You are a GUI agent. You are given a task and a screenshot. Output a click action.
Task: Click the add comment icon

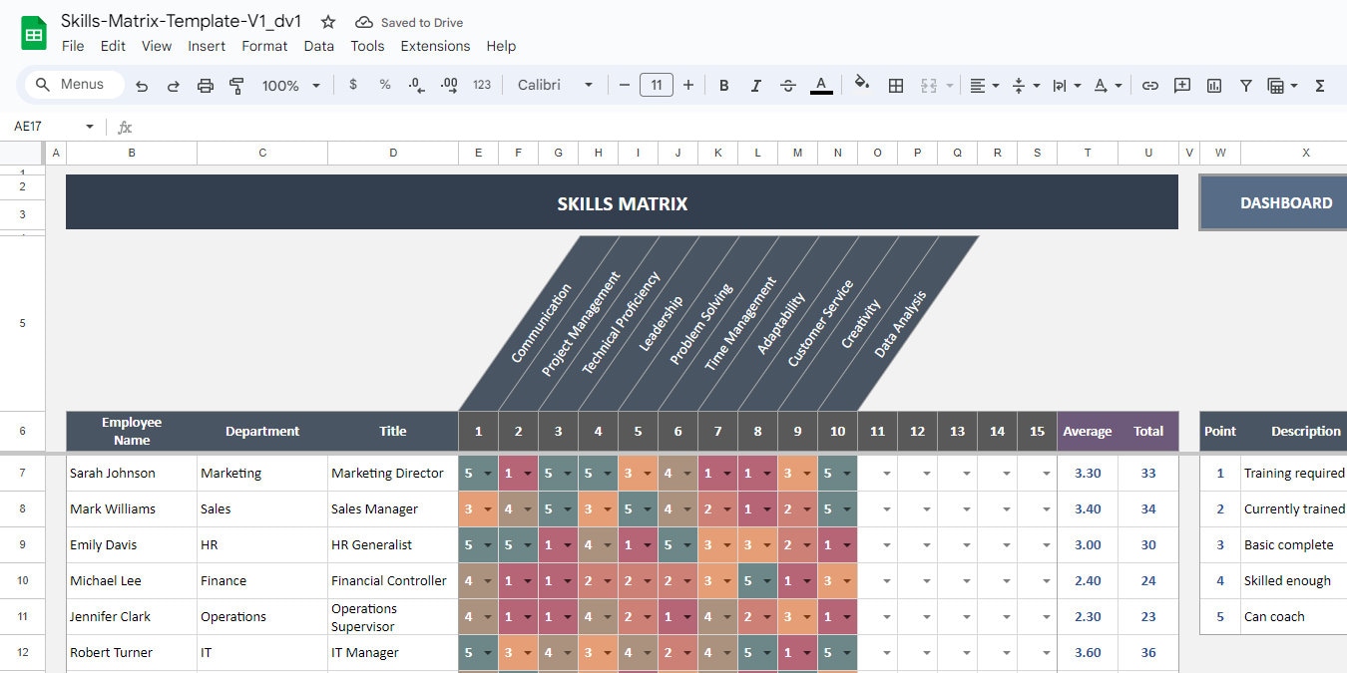[1182, 86]
